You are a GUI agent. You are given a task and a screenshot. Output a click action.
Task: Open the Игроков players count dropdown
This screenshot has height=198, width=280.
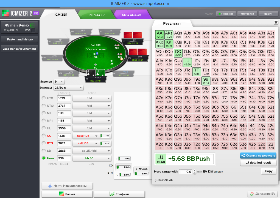59,81
